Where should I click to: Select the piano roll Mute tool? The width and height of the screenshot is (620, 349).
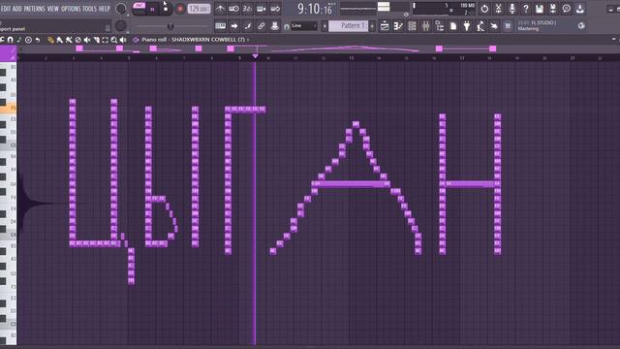[87, 40]
